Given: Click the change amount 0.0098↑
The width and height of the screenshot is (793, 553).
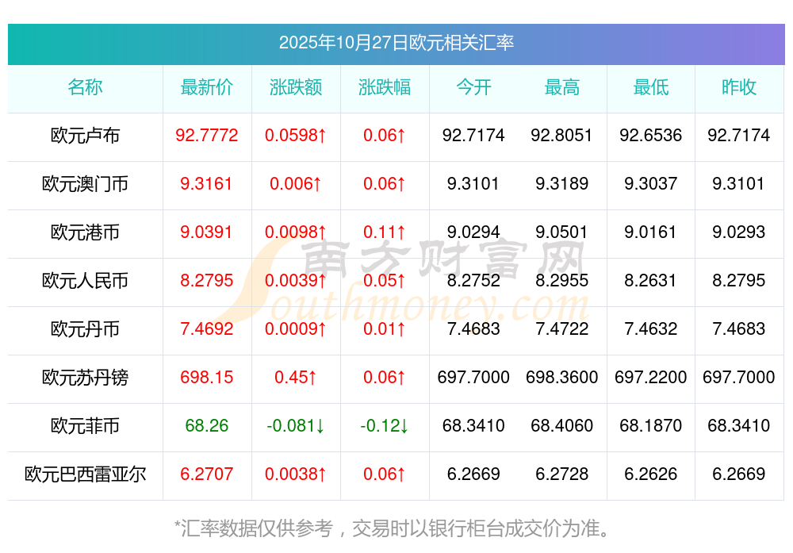Looking at the screenshot, I should coord(296,232).
